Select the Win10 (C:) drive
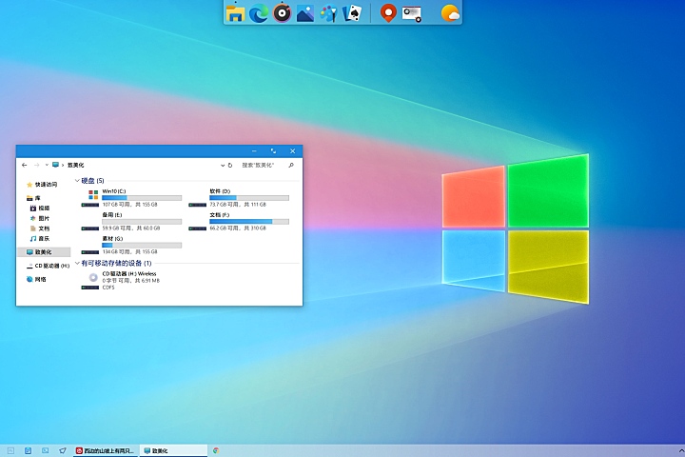685x457 pixels. 131,198
